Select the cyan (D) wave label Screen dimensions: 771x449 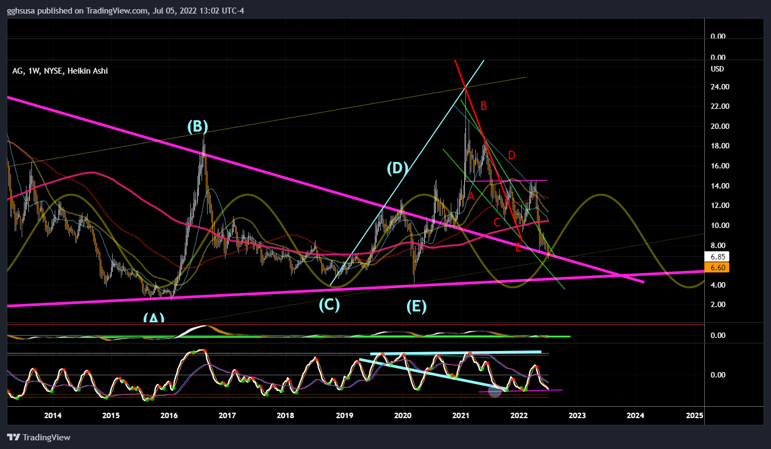point(397,168)
